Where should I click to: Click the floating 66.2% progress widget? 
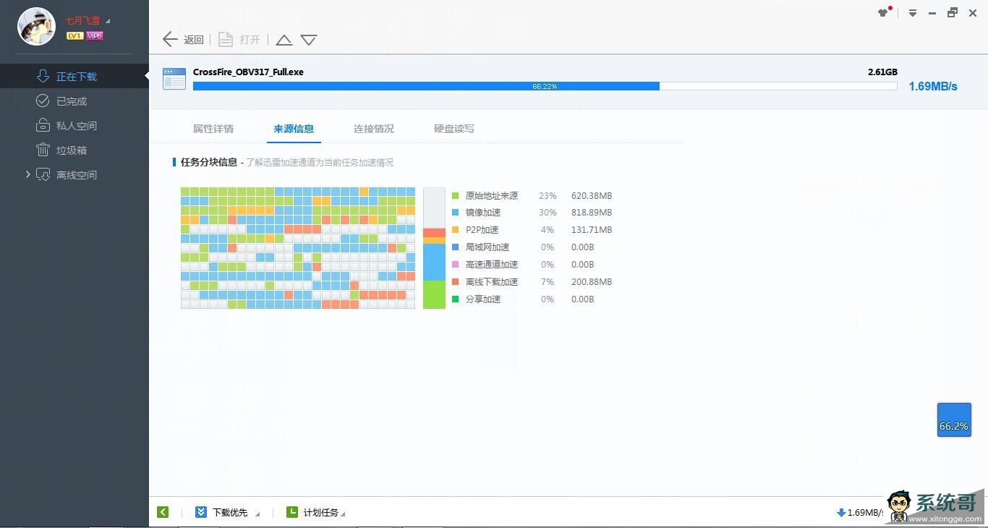tap(954, 420)
